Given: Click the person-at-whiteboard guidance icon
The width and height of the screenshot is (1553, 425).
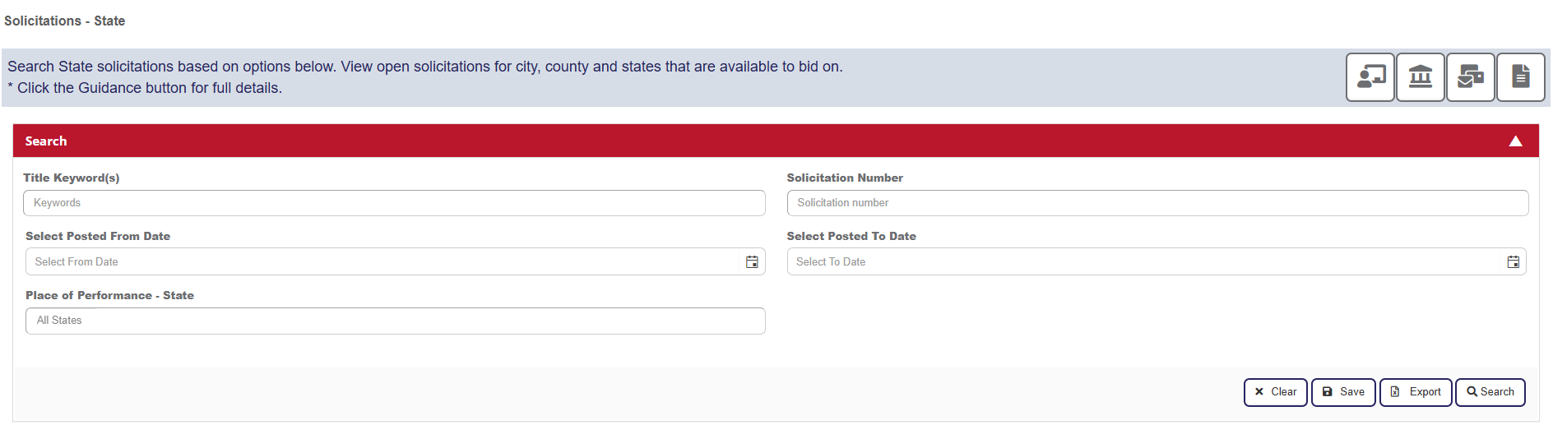Looking at the screenshot, I should coord(1370,77).
